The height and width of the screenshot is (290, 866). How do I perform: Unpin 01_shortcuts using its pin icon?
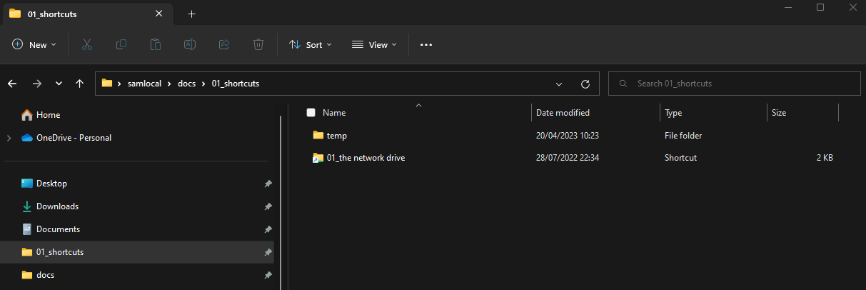[x=268, y=252]
